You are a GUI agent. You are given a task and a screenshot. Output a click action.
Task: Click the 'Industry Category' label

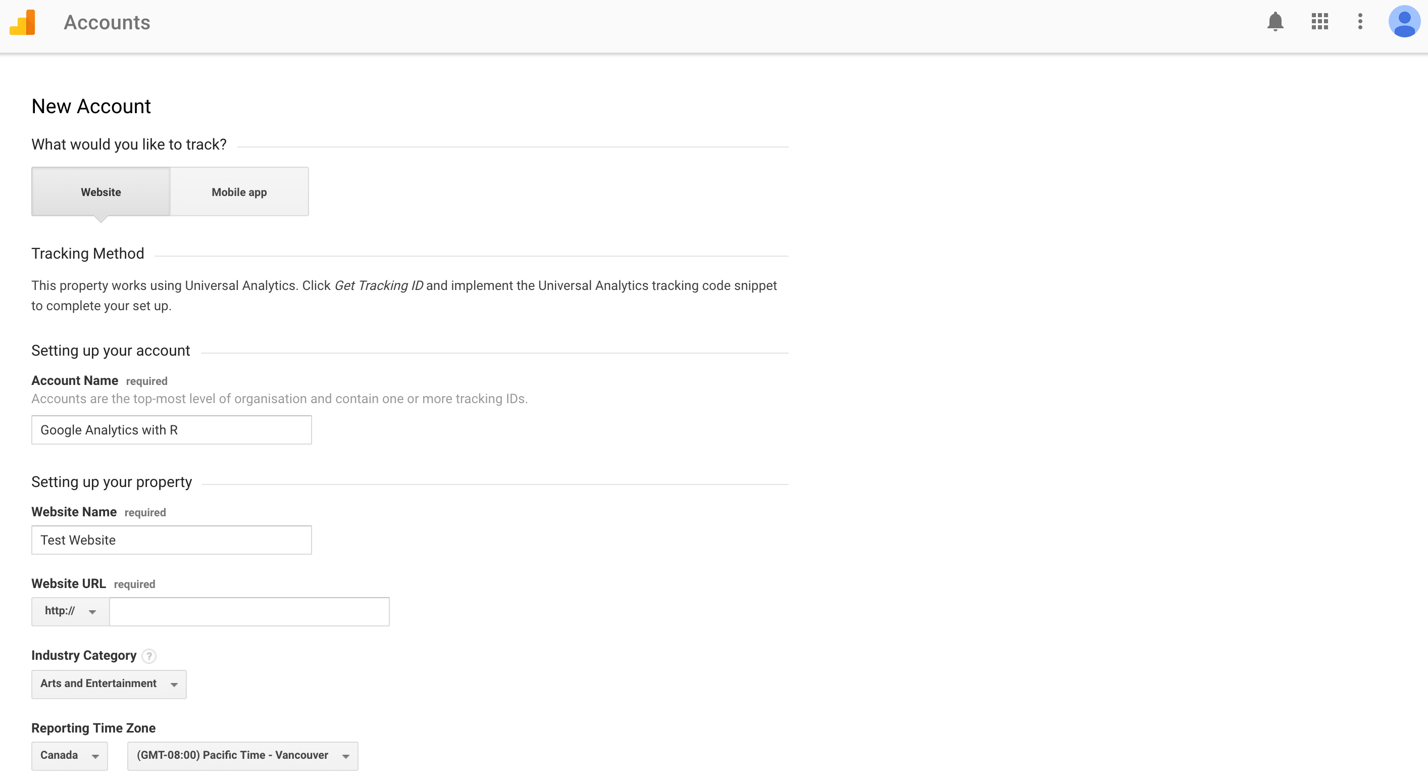point(84,655)
